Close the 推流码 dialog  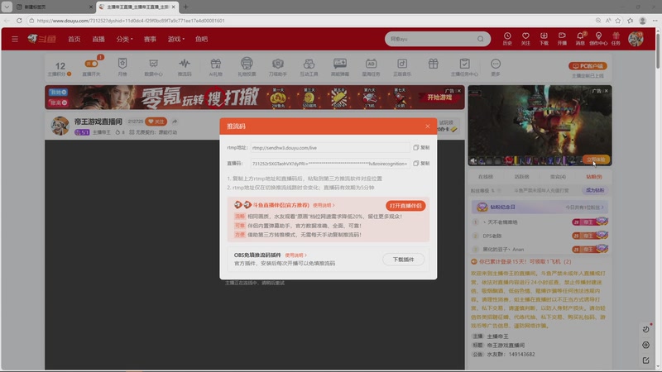pyautogui.click(x=427, y=126)
